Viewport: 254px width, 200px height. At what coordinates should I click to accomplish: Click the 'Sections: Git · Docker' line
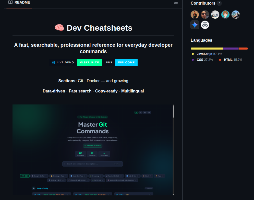[93, 81]
